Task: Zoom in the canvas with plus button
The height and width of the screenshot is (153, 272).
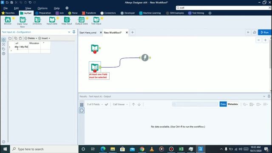Action: (x=265, y=40)
